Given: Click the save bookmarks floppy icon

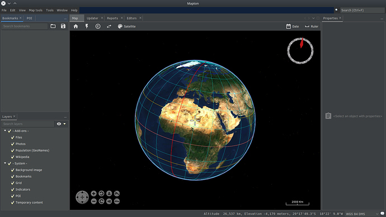Looking at the screenshot, I should tap(63, 26).
